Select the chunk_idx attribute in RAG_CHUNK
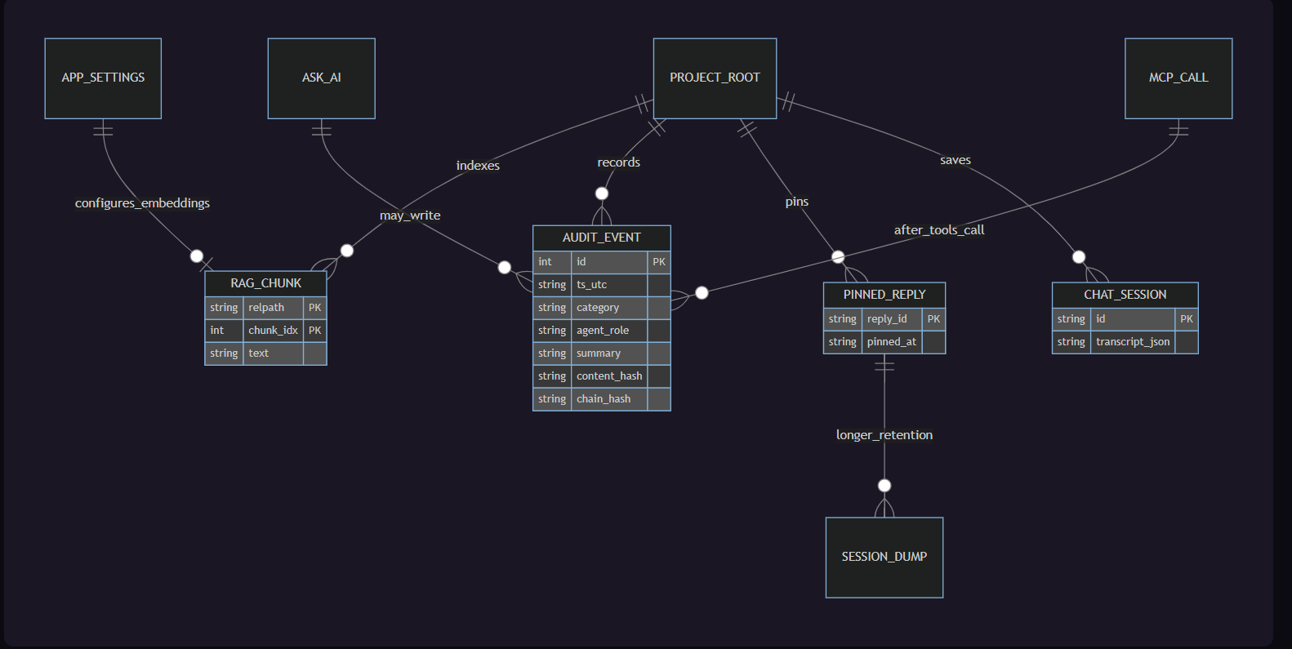Image resolution: width=1292 pixels, height=649 pixels. coord(273,331)
